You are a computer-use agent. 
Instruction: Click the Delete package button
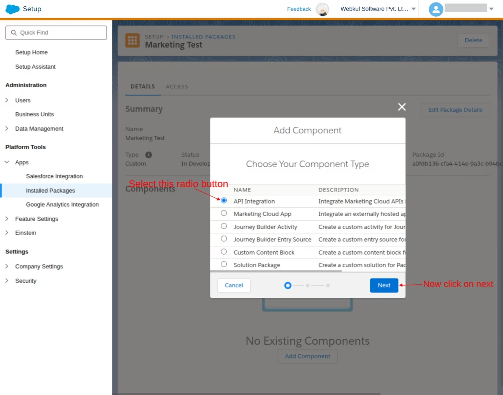pos(473,40)
